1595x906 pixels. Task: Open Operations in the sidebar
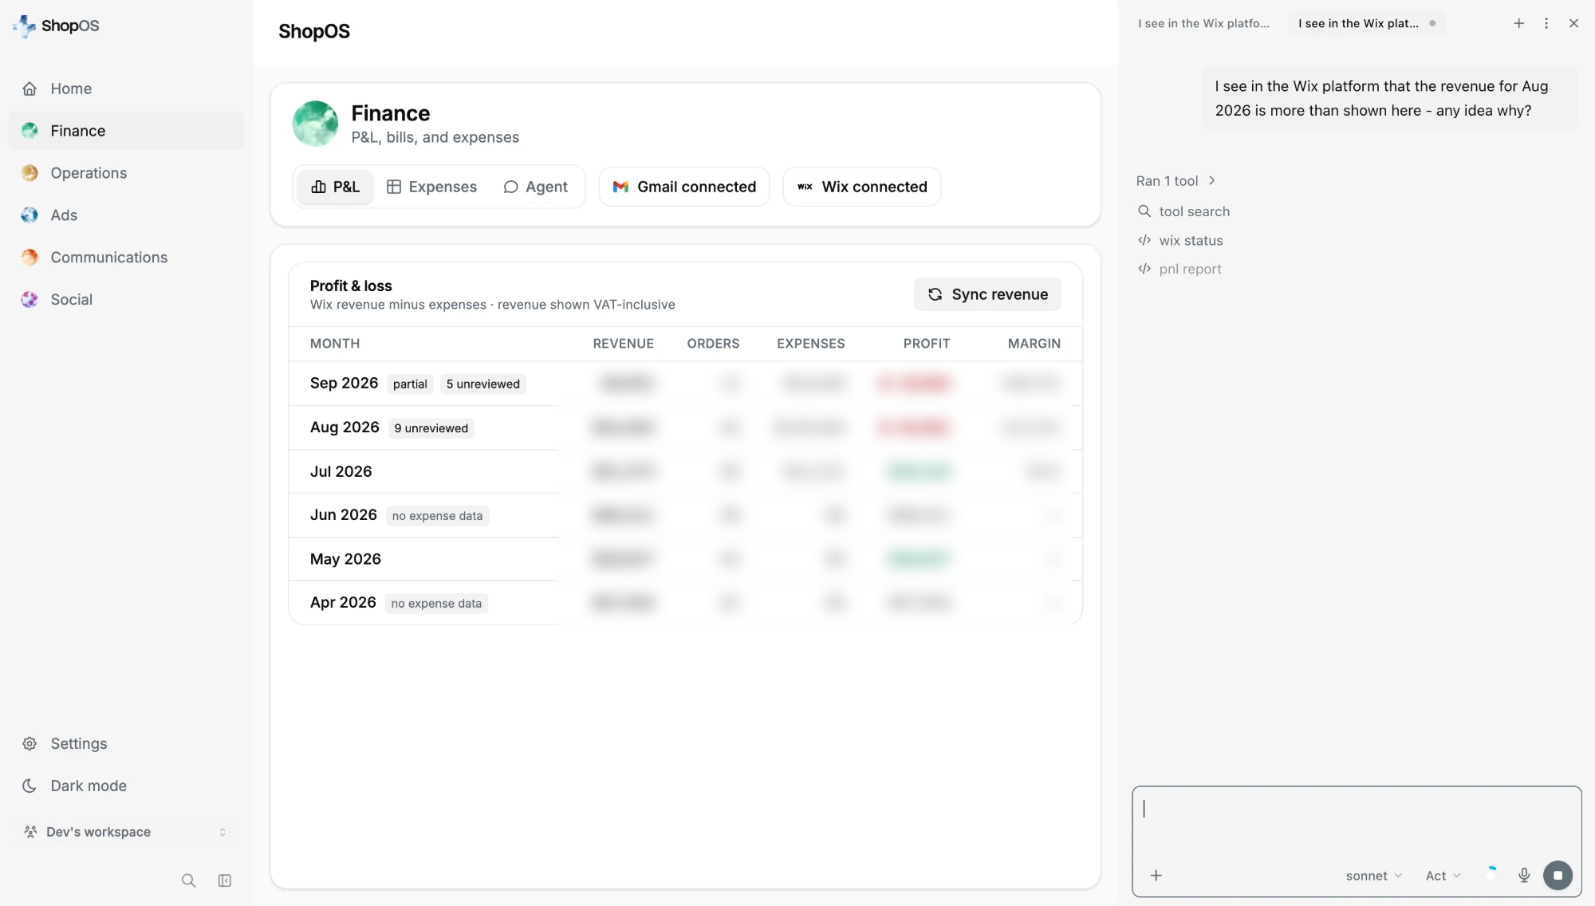(126, 173)
